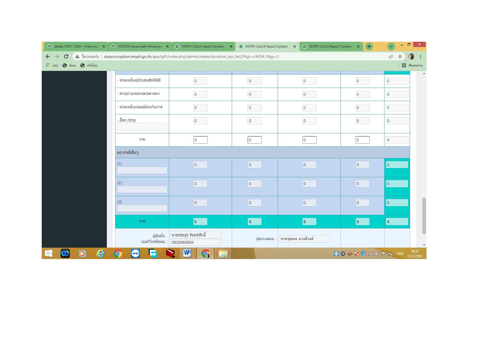The image size is (488, 345).
Task: Open Chrome three-dot menu
Action: tap(420, 56)
